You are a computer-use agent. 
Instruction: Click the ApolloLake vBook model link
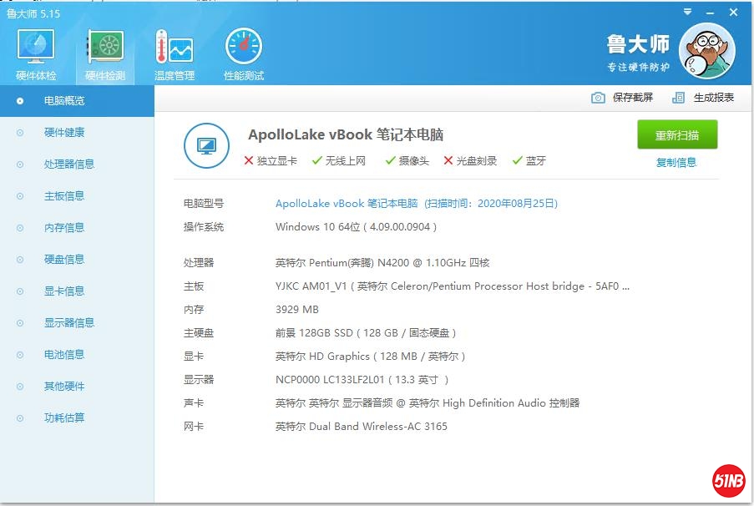click(346, 204)
